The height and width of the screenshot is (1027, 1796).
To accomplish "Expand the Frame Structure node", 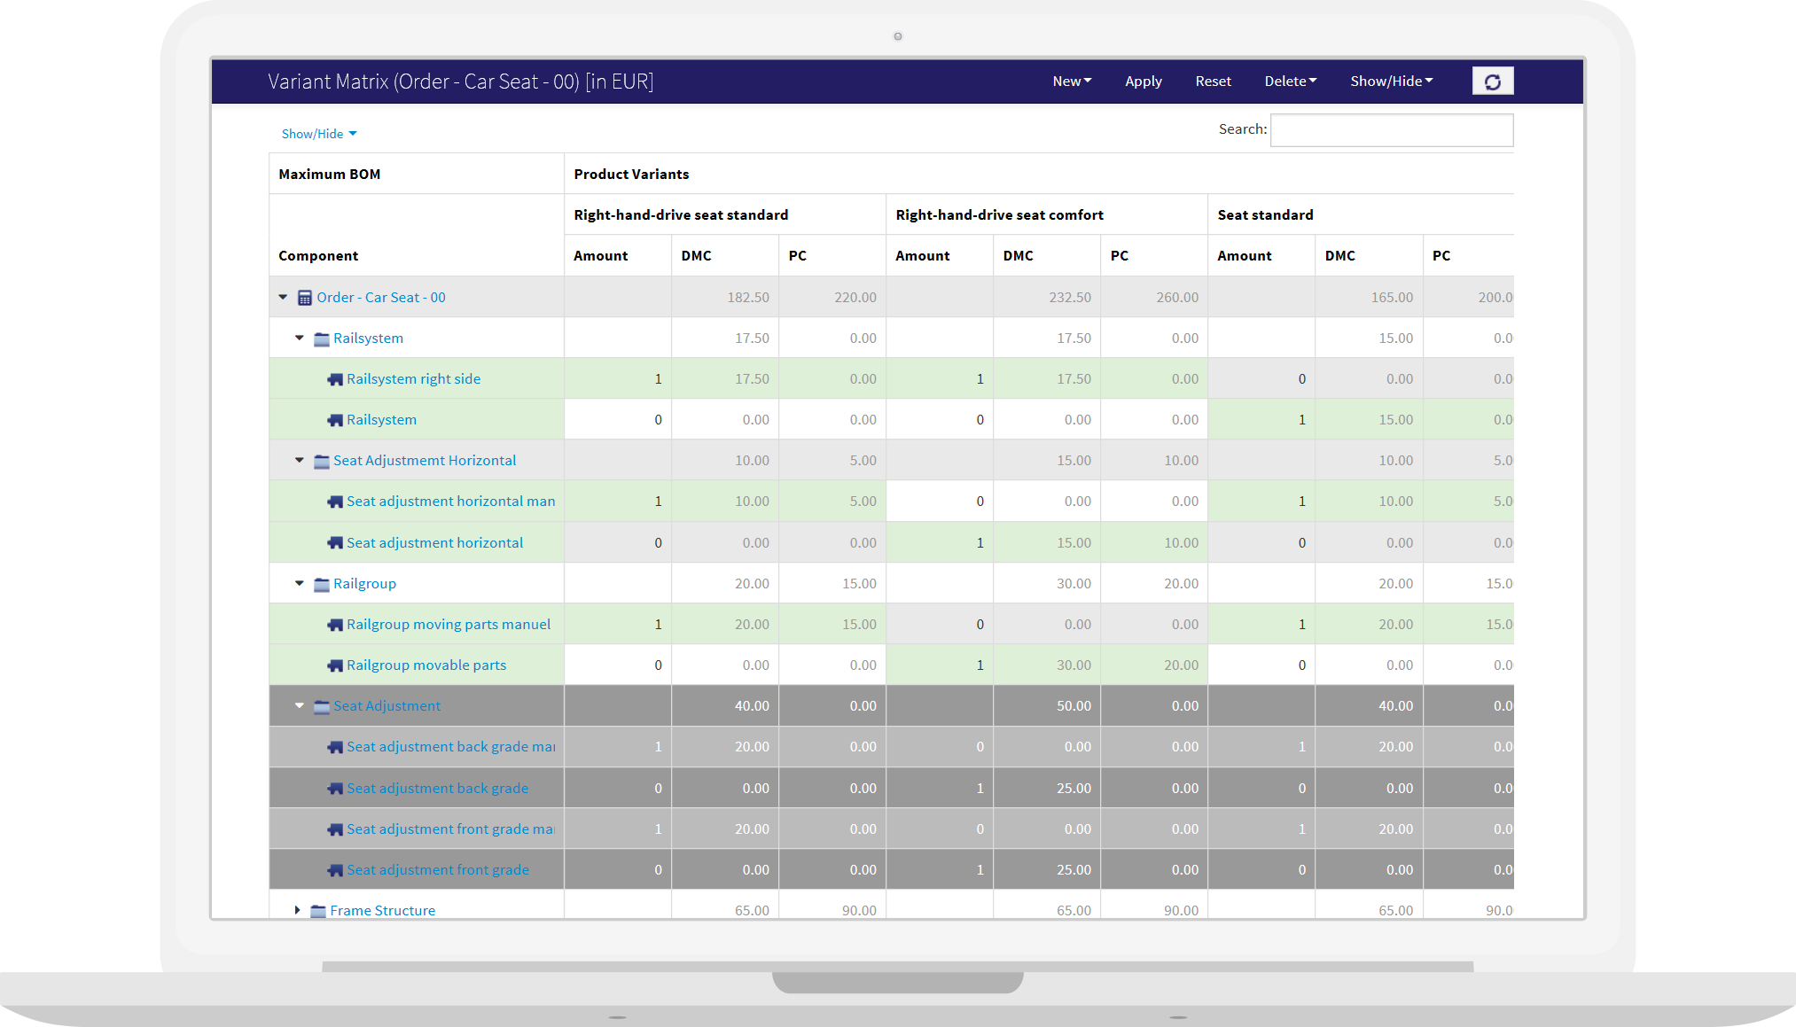I will [298, 909].
